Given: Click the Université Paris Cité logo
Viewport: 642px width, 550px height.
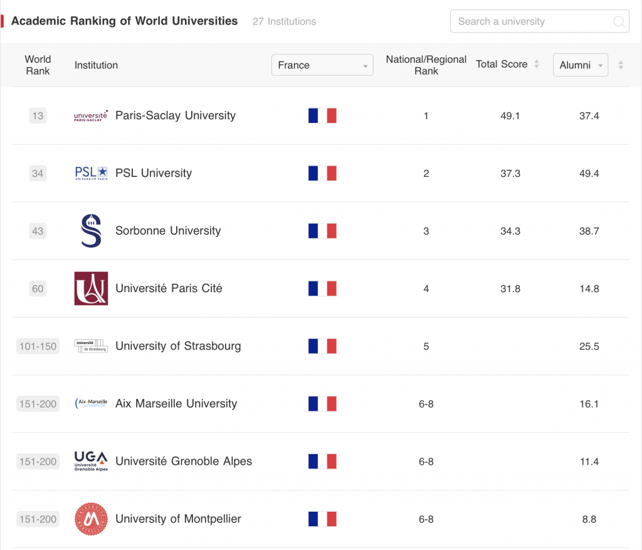Looking at the screenshot, I should tap(91, 288).
